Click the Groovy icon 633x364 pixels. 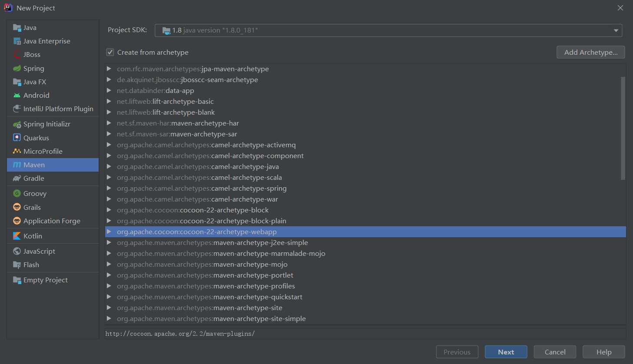tap(17, 194)
